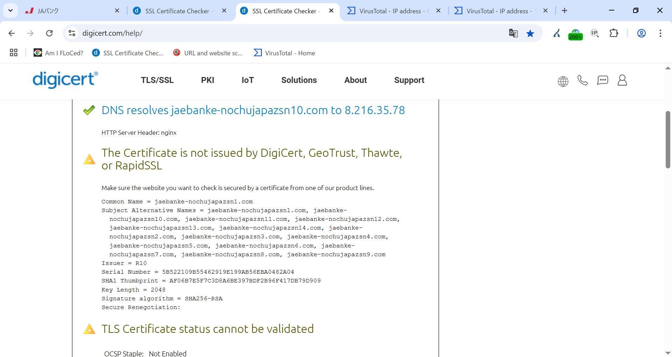Screen dimensions: 672x357
Task: View site information icon in address bar
Action: pos(72,33)
